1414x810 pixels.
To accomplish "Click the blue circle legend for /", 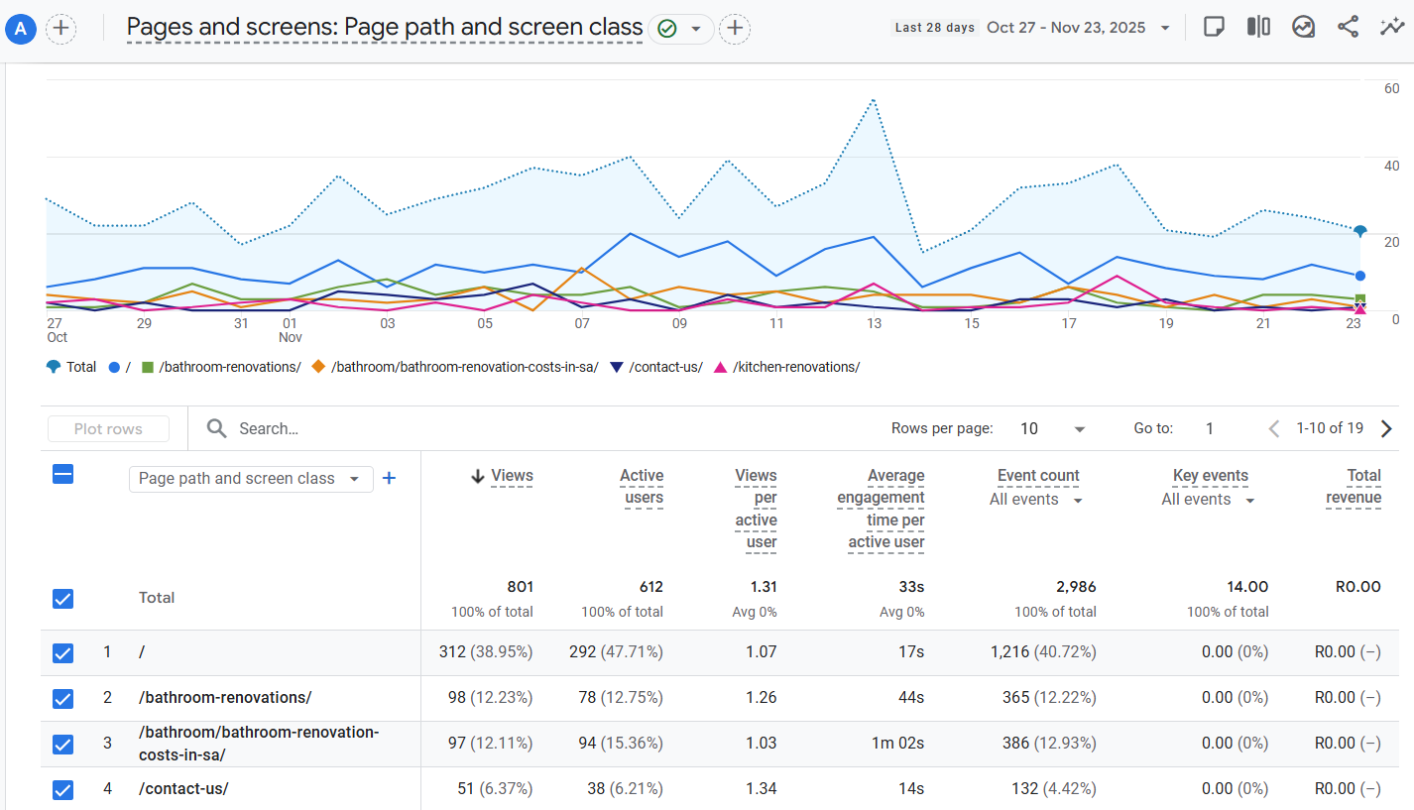I will (x=114, y=367).
